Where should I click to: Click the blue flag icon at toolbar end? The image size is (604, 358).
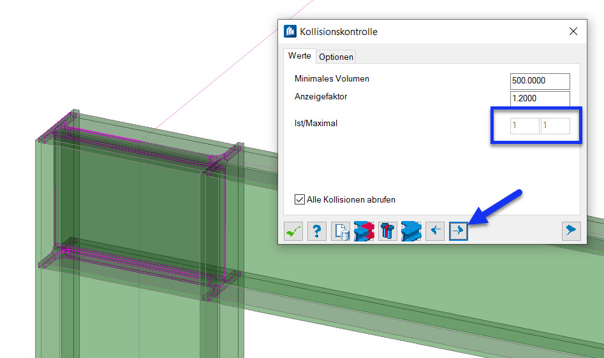coord(571,231)
